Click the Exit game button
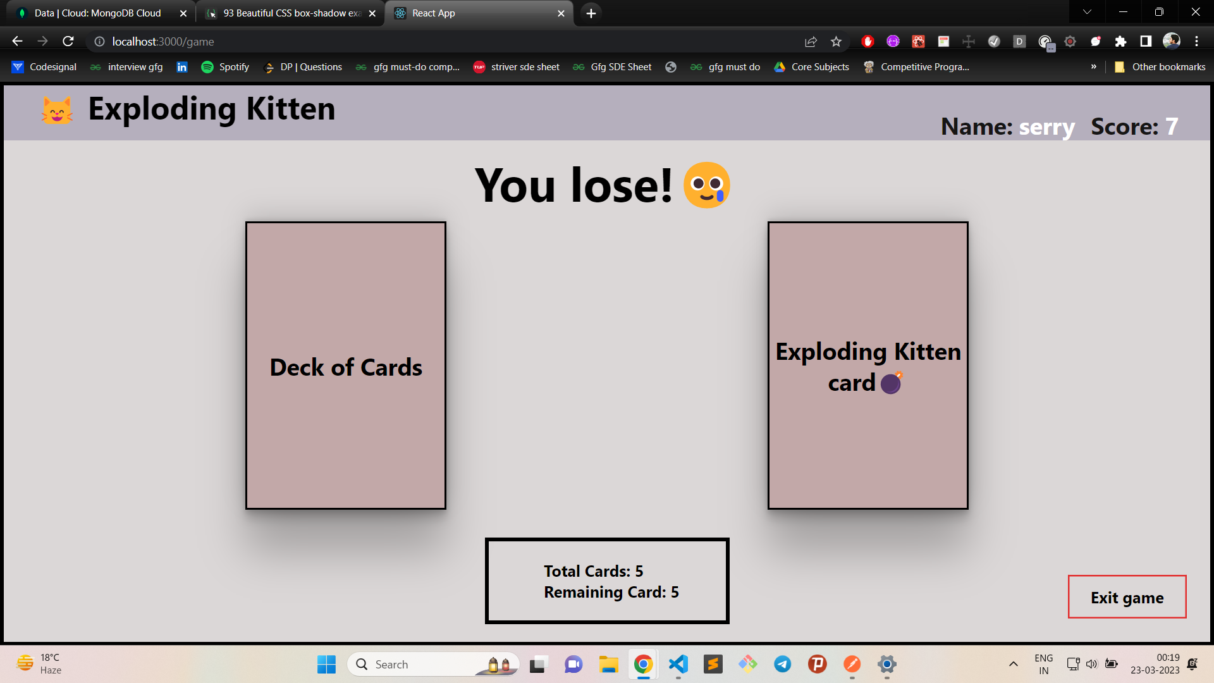Image resolution: width=1214 pixels, height=683 pixels. 1127,597
